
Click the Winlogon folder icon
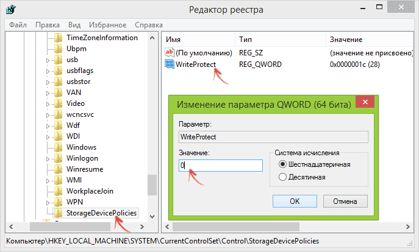coord(59,158)
